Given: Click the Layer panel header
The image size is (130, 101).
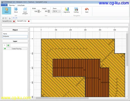Looking at the screenshot, I should pyautogui.click(x=15, y=41).
